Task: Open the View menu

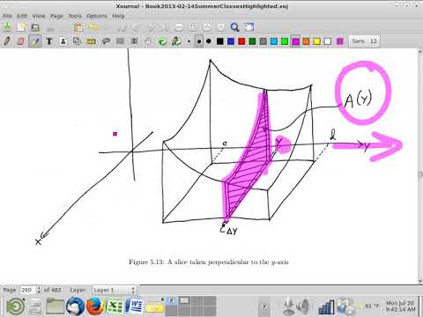Action: coord(39,16)
